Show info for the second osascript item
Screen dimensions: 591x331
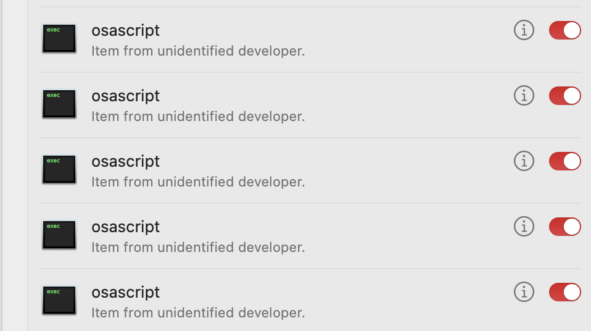(x=524, y=96)
